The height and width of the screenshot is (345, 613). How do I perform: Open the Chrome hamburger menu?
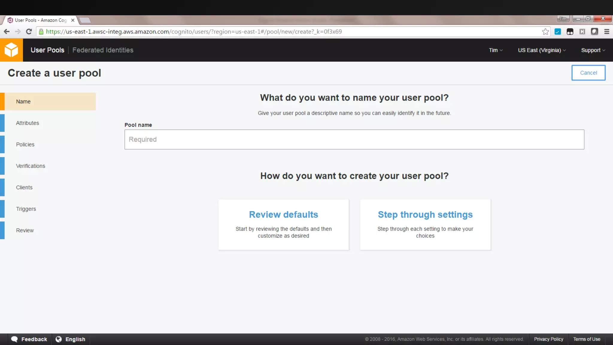(607, 32)
